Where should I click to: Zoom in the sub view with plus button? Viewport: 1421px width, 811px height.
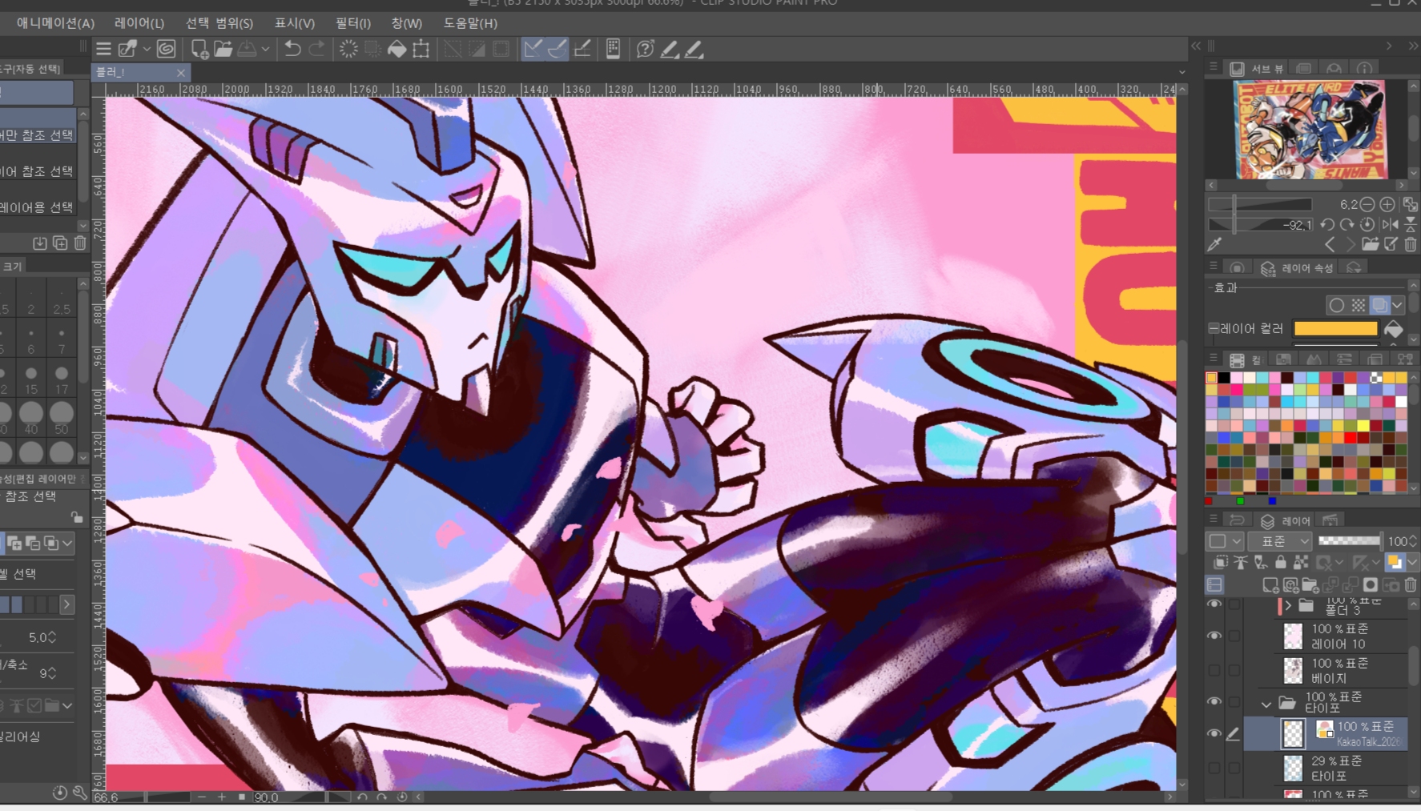(1387, 205)
